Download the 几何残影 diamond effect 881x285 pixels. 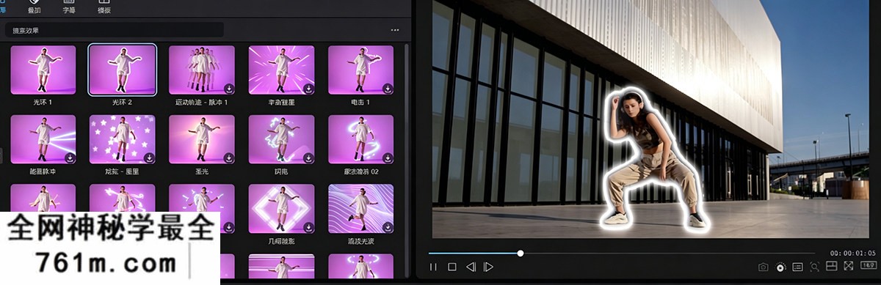tap(308, 226)
